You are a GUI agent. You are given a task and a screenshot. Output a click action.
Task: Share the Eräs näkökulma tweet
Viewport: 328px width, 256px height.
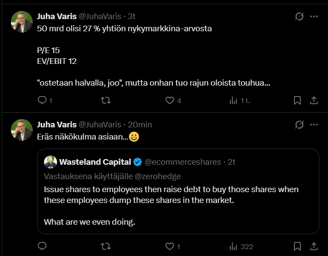pyautogui.click(x=314, y=246)
